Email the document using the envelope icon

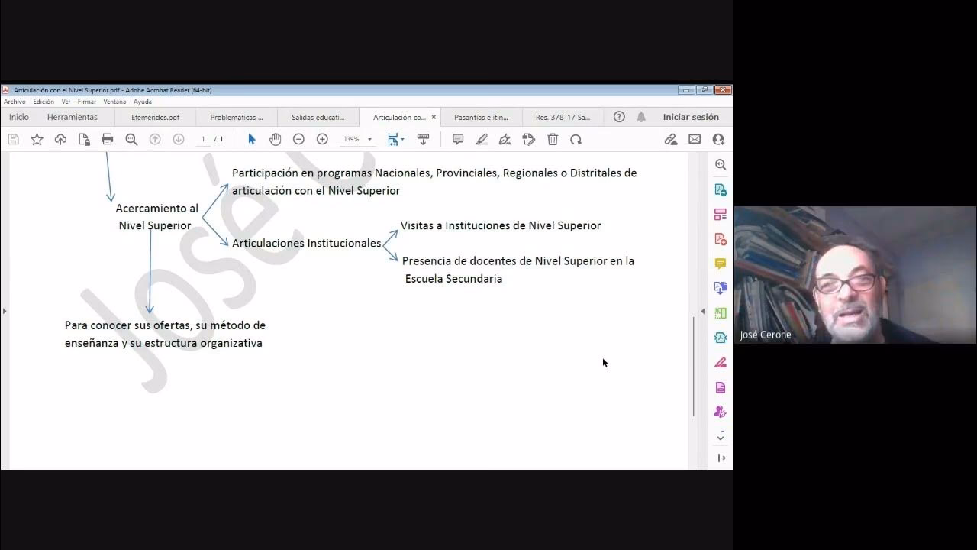point(693,139)
